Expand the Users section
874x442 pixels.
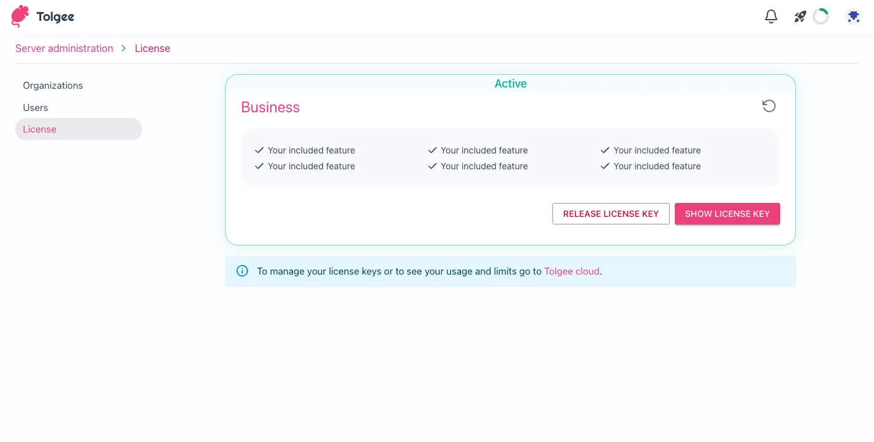point(36,107)
